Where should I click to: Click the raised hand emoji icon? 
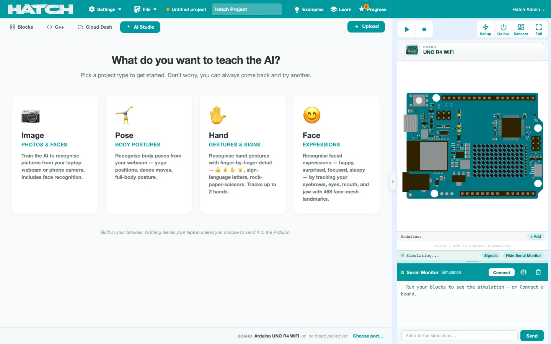coord(218,115)
